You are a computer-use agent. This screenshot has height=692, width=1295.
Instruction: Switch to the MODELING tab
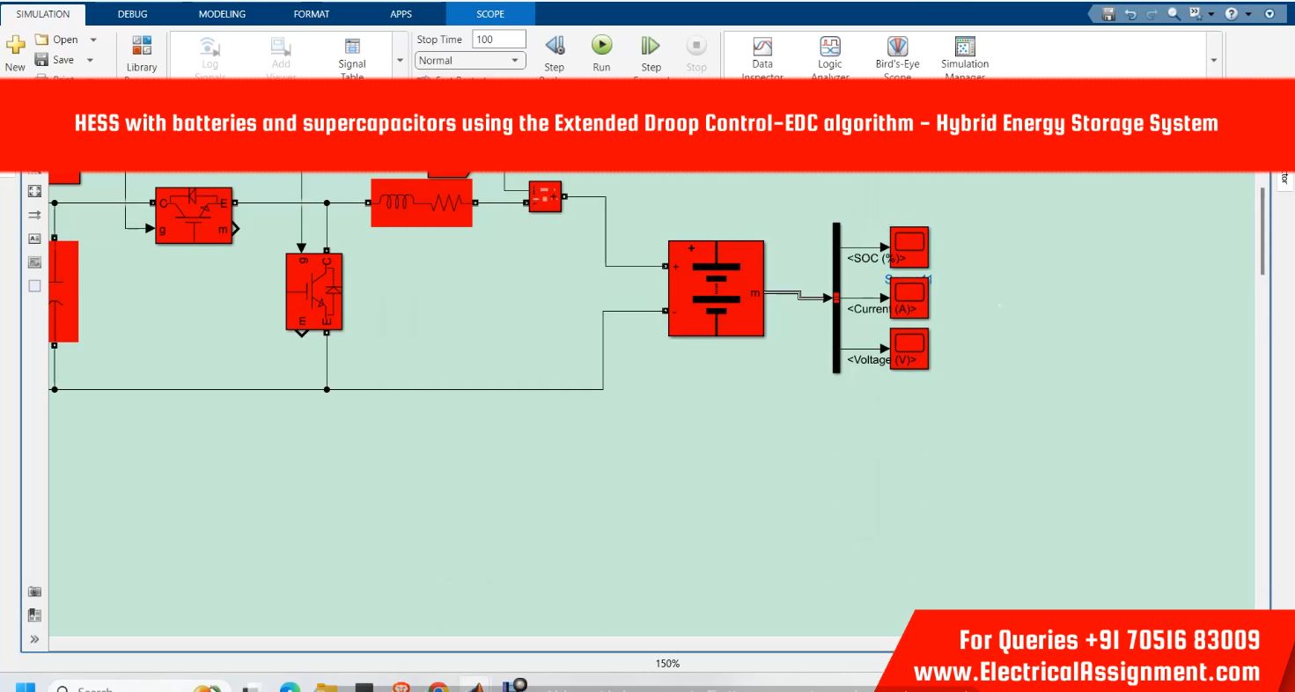click(222, 14)
